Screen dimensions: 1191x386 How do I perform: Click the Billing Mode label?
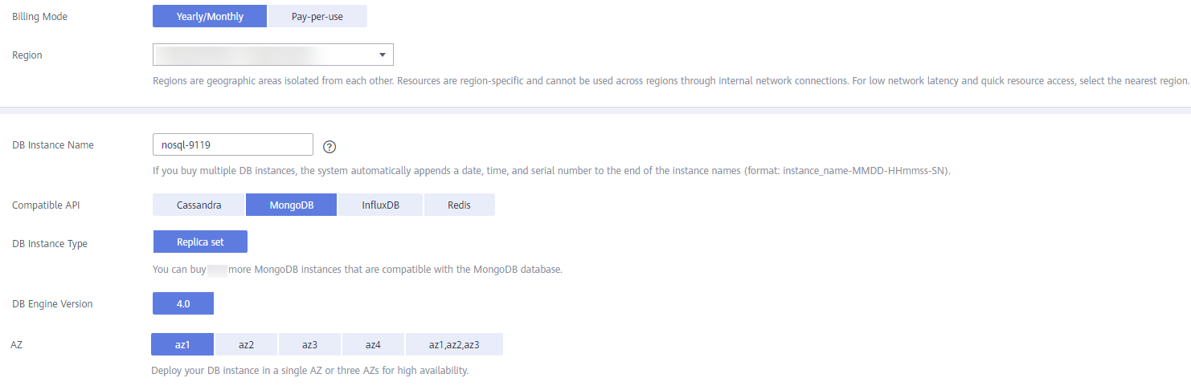39,17
